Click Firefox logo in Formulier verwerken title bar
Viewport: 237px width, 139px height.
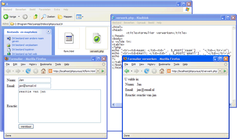click(x=125, y=59)
